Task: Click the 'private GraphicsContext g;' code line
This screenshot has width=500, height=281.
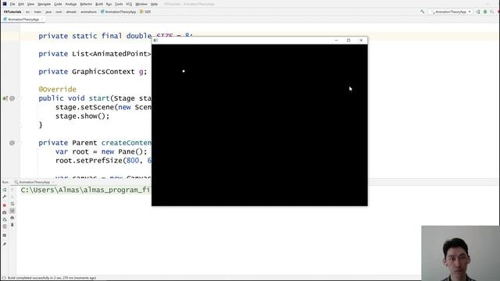Action: pos(93,72)
